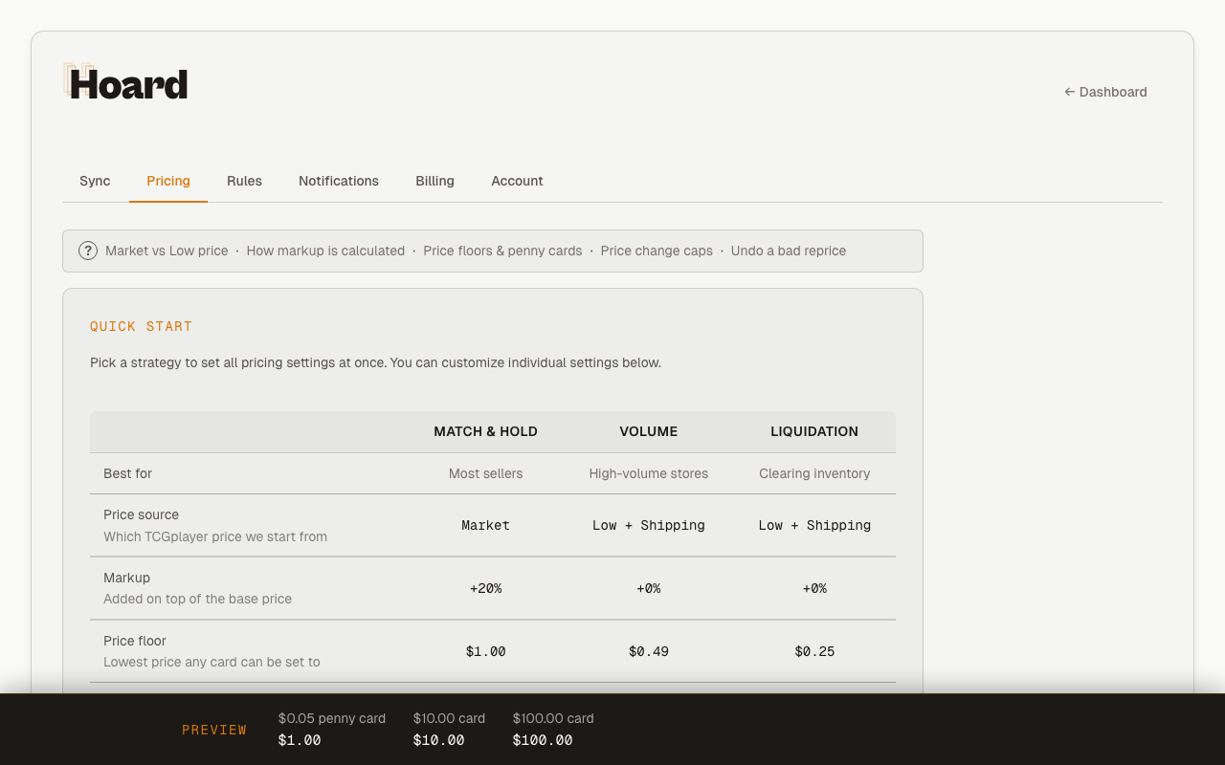Click the Quick Start heading
1225x765 pixels.
point(141,326)
